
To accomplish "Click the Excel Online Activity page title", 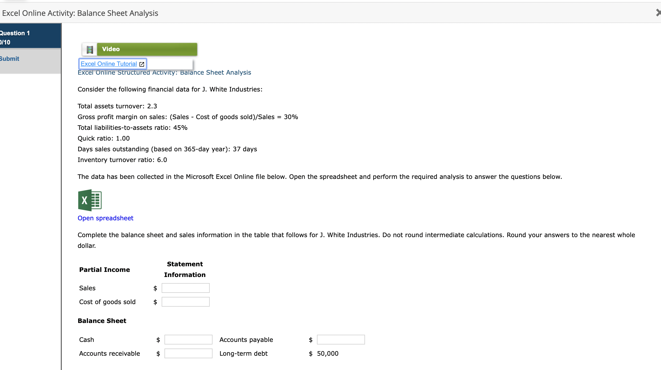I will [79, 13].
